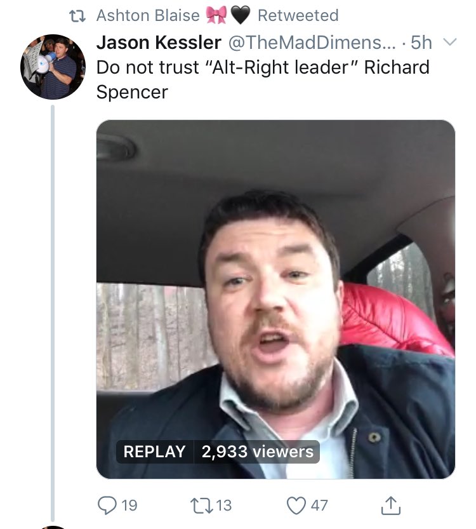Viewport: 476px width, 529px height.
Task: Tap the retweet count 13
Action: tap(224, 506)
